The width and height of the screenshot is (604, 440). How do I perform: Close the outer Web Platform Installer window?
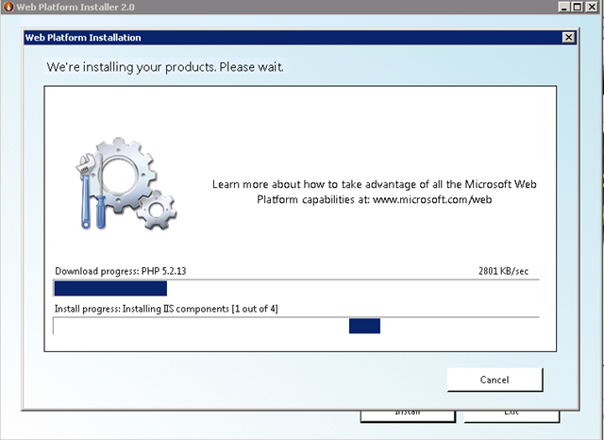pos(593,7)
